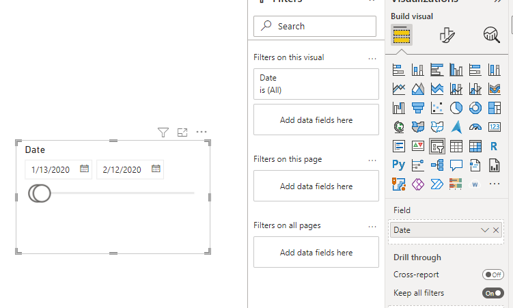Select the Shape map visual

436,127
